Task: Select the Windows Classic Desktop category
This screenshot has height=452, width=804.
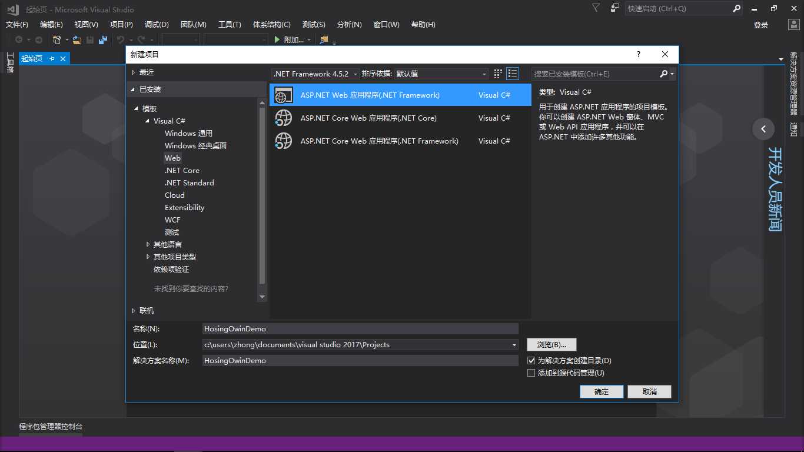Action: click(x=195, y=146)
